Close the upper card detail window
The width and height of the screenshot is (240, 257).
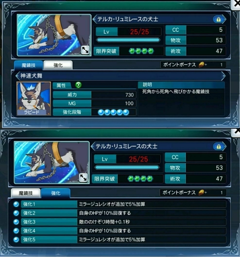pos(236,4)
